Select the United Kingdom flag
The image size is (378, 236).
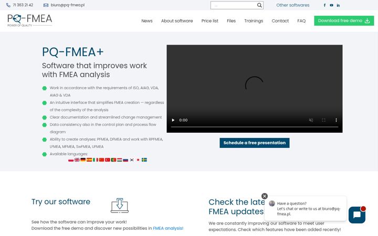tap(77, 159)
